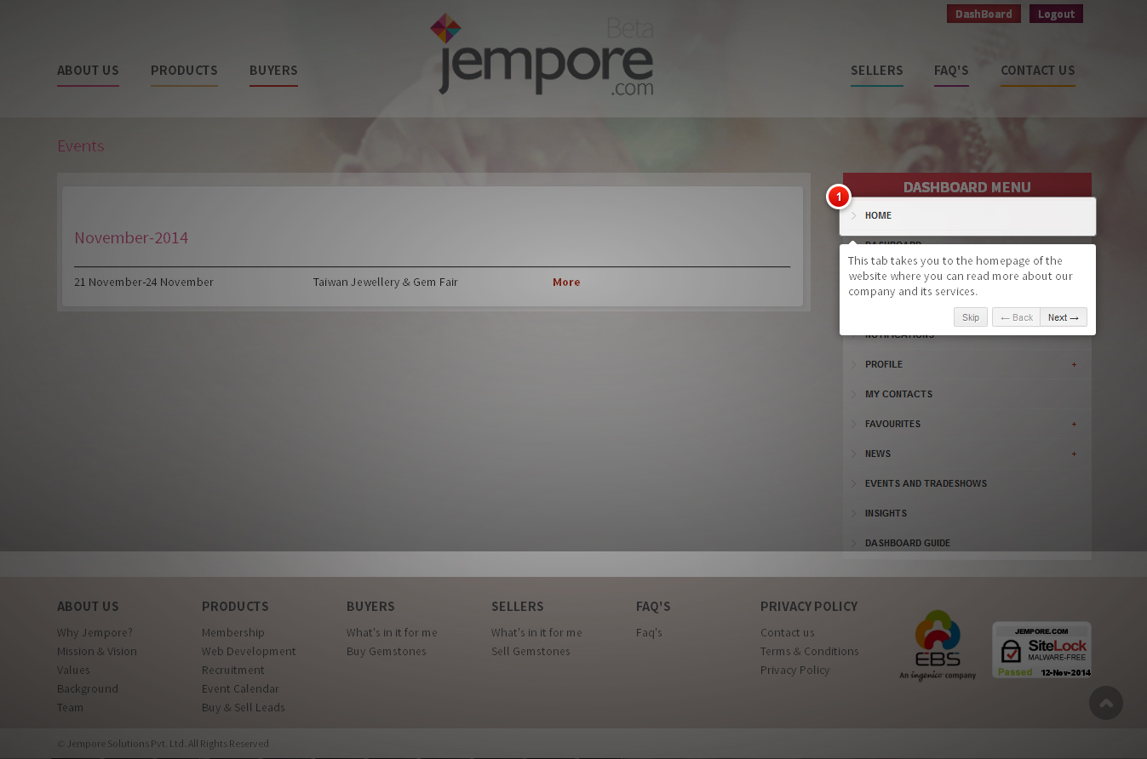Screen dimensions: 1147x759
Task: Open footer link Privacy Policy
Action: coord(795,671)
